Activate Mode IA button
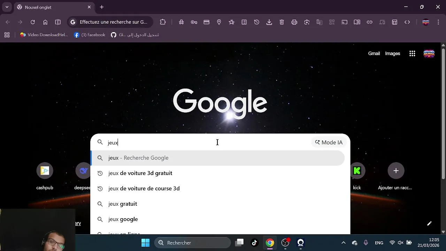 coord(329,142)
